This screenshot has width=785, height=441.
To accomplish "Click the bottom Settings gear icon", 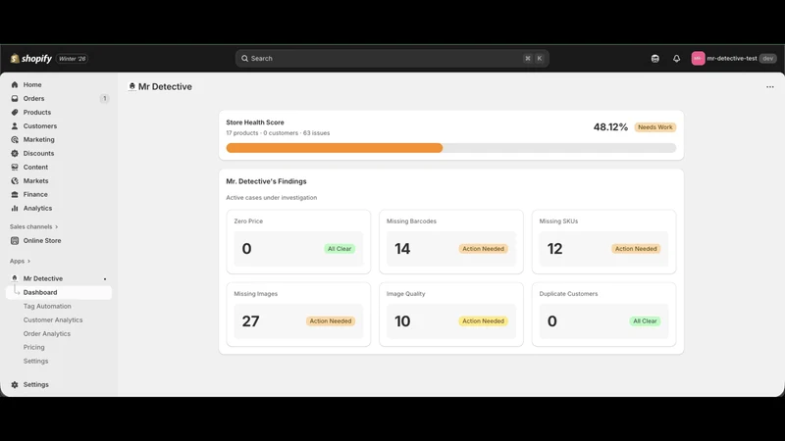I will [15, 384].
